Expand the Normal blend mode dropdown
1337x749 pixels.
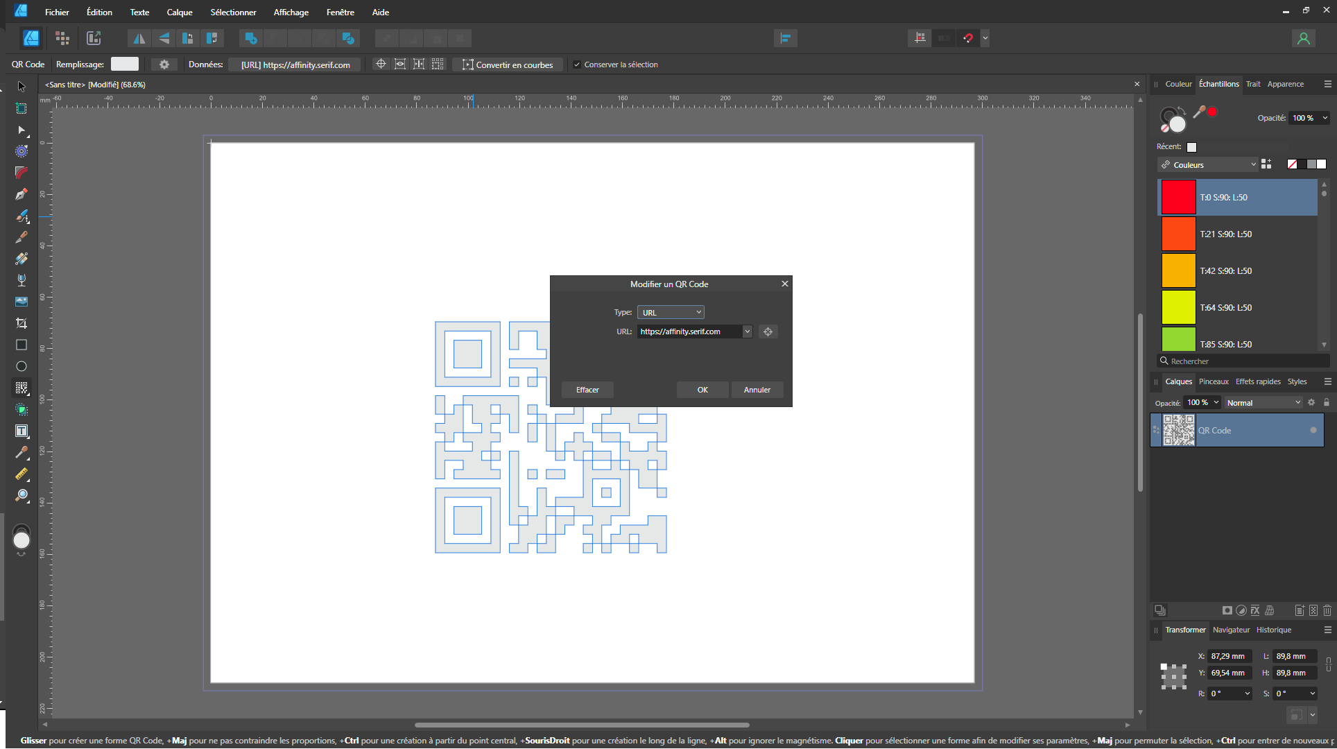click(1263, 402)
